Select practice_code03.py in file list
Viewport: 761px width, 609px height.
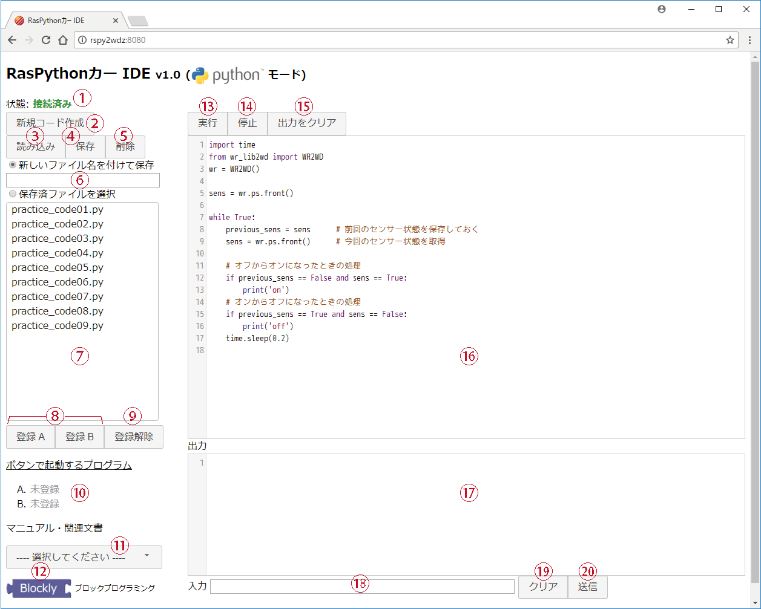(x=58, y=238)
